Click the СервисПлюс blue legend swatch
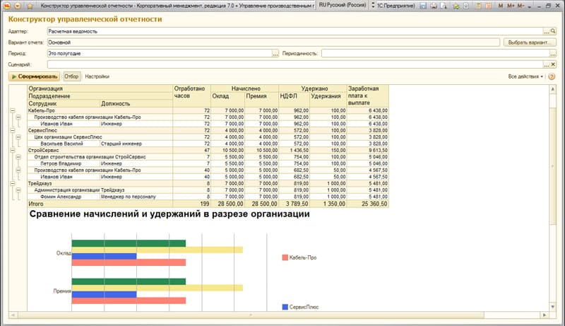The width and height of the screenshot is (565, 326). [x=285, y=307]
